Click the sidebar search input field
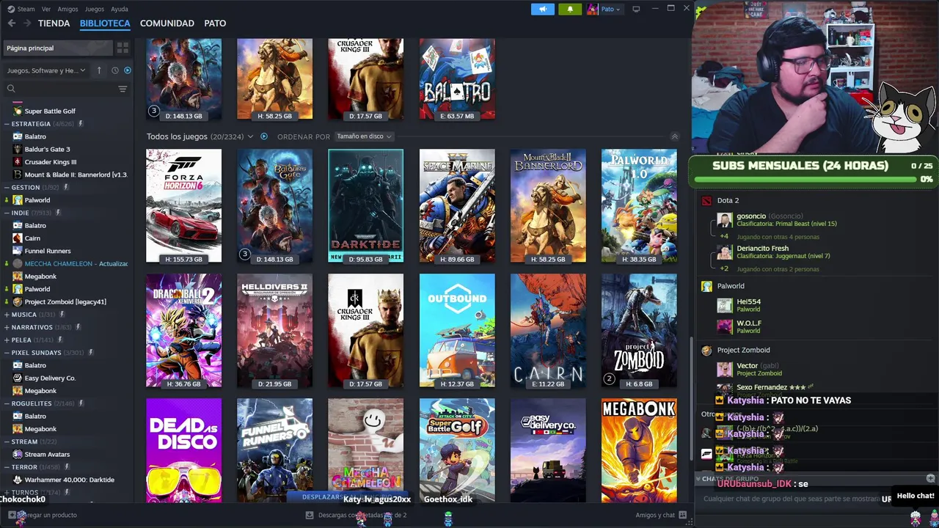Viewport: 939px width, 528px height. tap(66, 89)
